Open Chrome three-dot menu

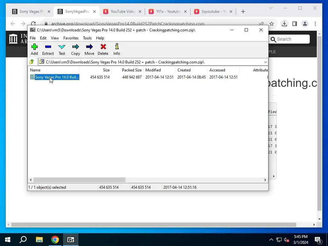(x=315, y=24)
